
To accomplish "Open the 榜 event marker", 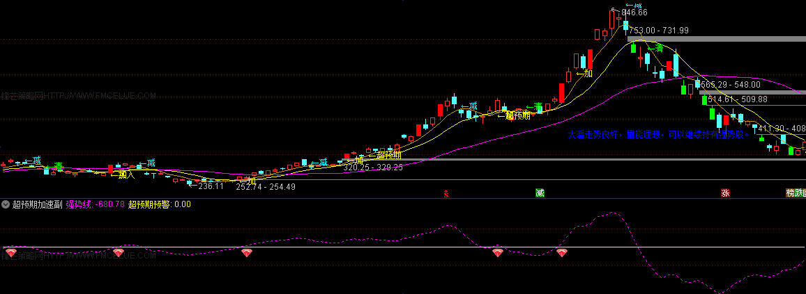I will click(791, 193).
